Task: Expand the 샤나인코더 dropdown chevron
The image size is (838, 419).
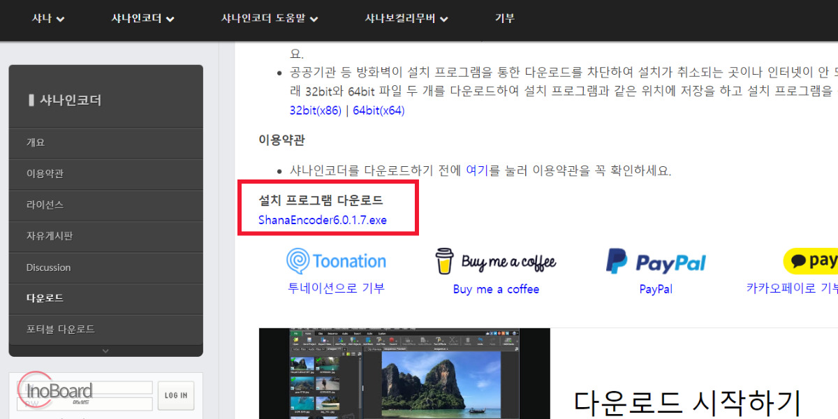Action: tap(170, 20)
